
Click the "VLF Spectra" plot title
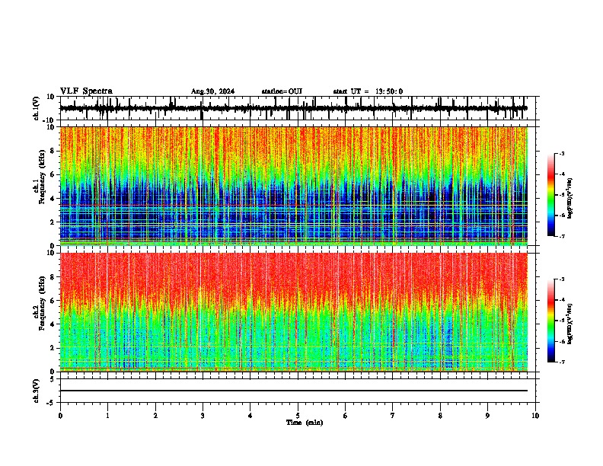pos(86,91)
